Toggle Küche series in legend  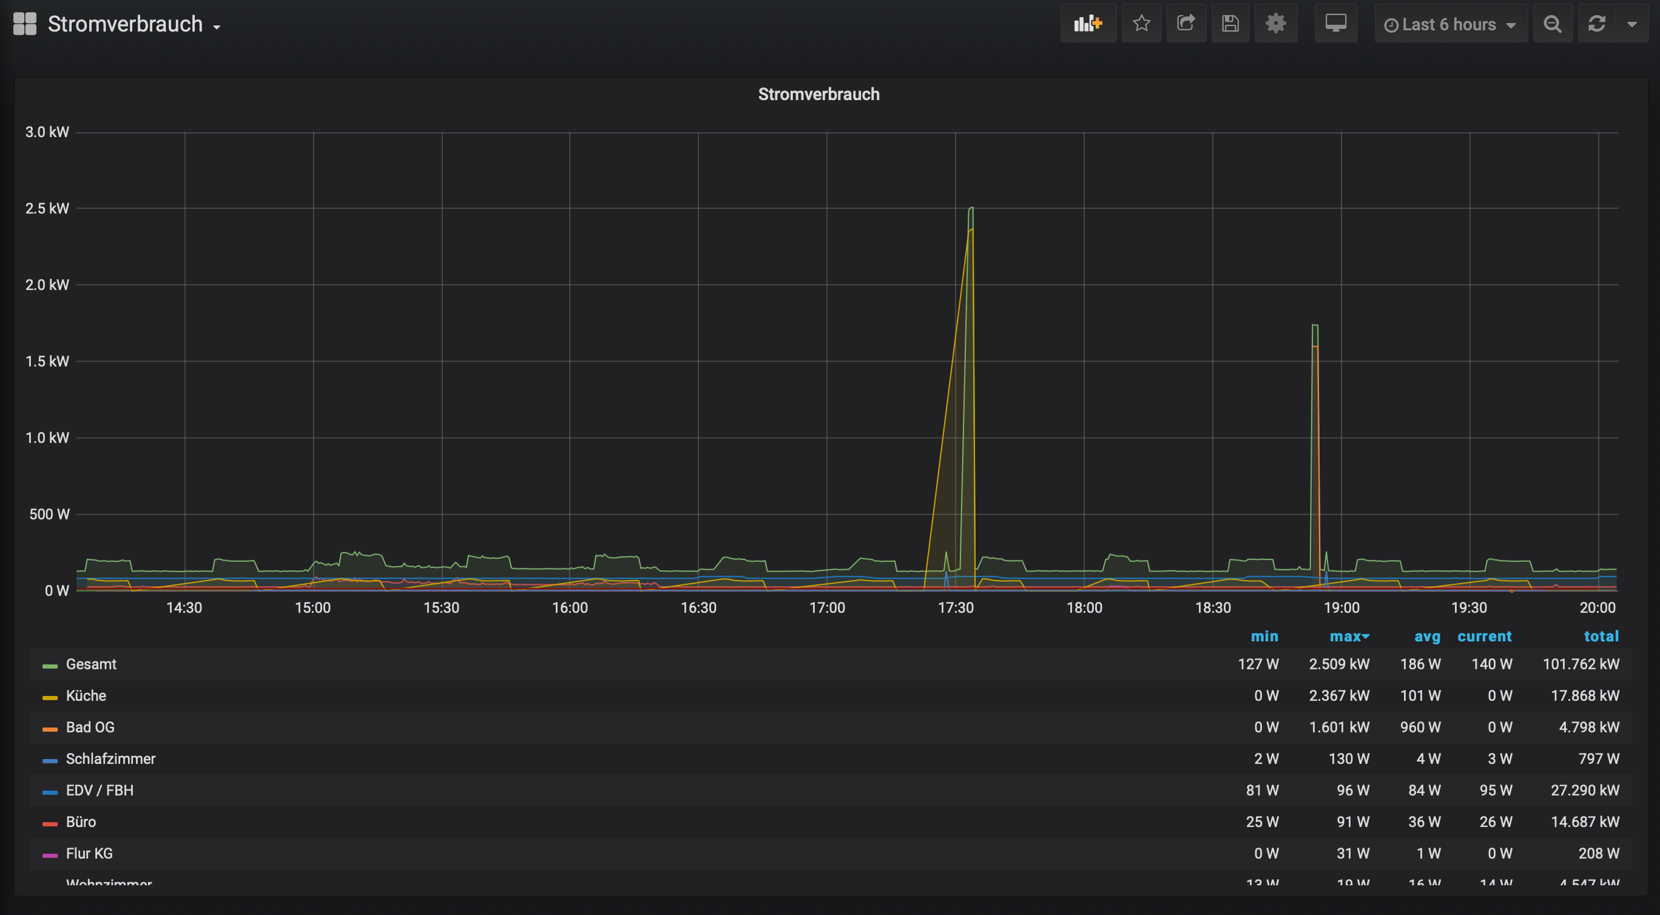[x=86, y=696]
